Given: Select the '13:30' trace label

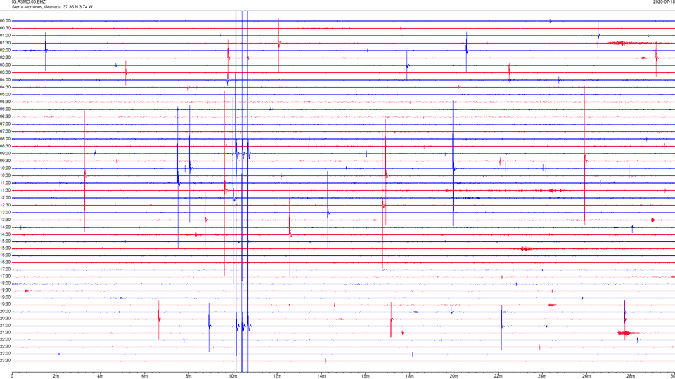Looking at the screenshot, I should pos(6,220).
